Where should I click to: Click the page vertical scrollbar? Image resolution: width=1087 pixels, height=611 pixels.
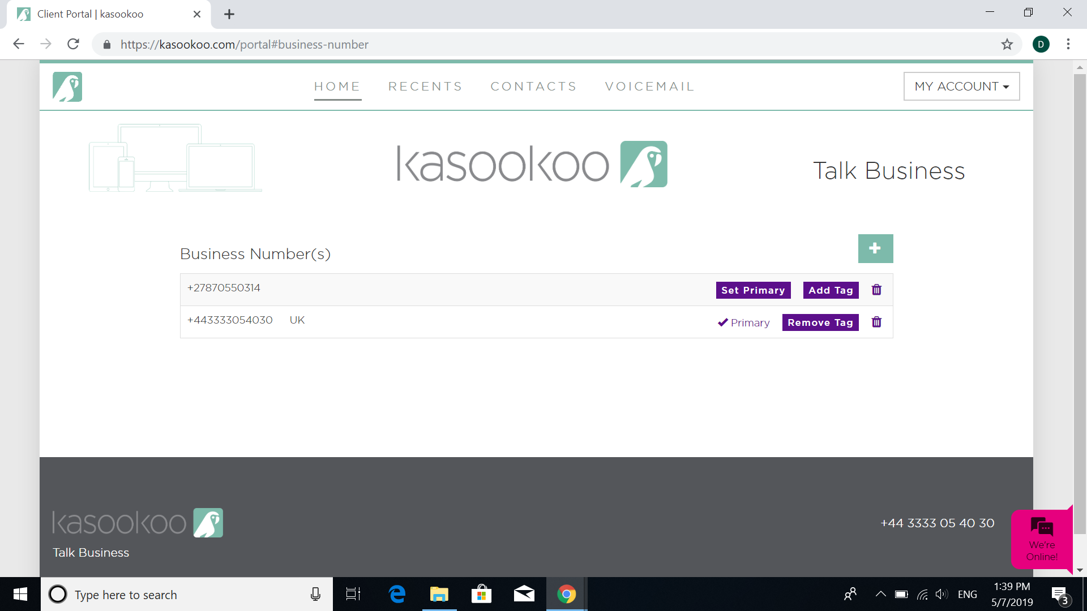coord(1080,305)
